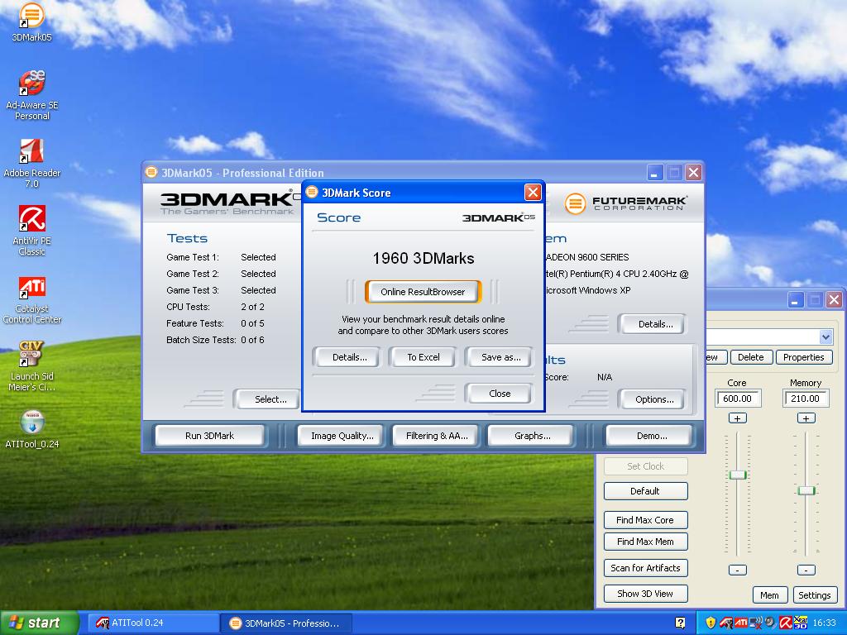Click the '1960 3DMarks' score text

423,258
